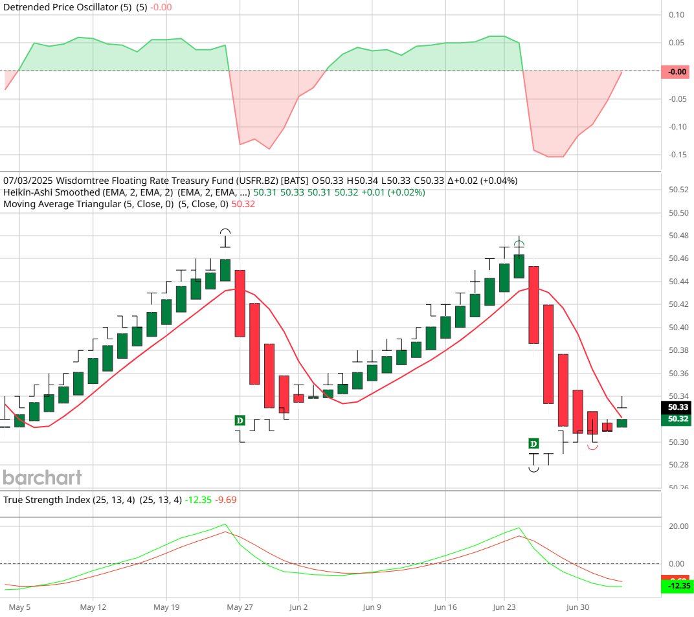Screen dimensions: 694x617
Task: Click the May 27 date label
Action: click(x=240, y=607)
